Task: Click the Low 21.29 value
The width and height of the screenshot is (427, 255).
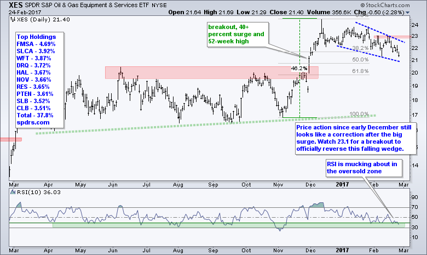Action: click(x=252, y=12)
